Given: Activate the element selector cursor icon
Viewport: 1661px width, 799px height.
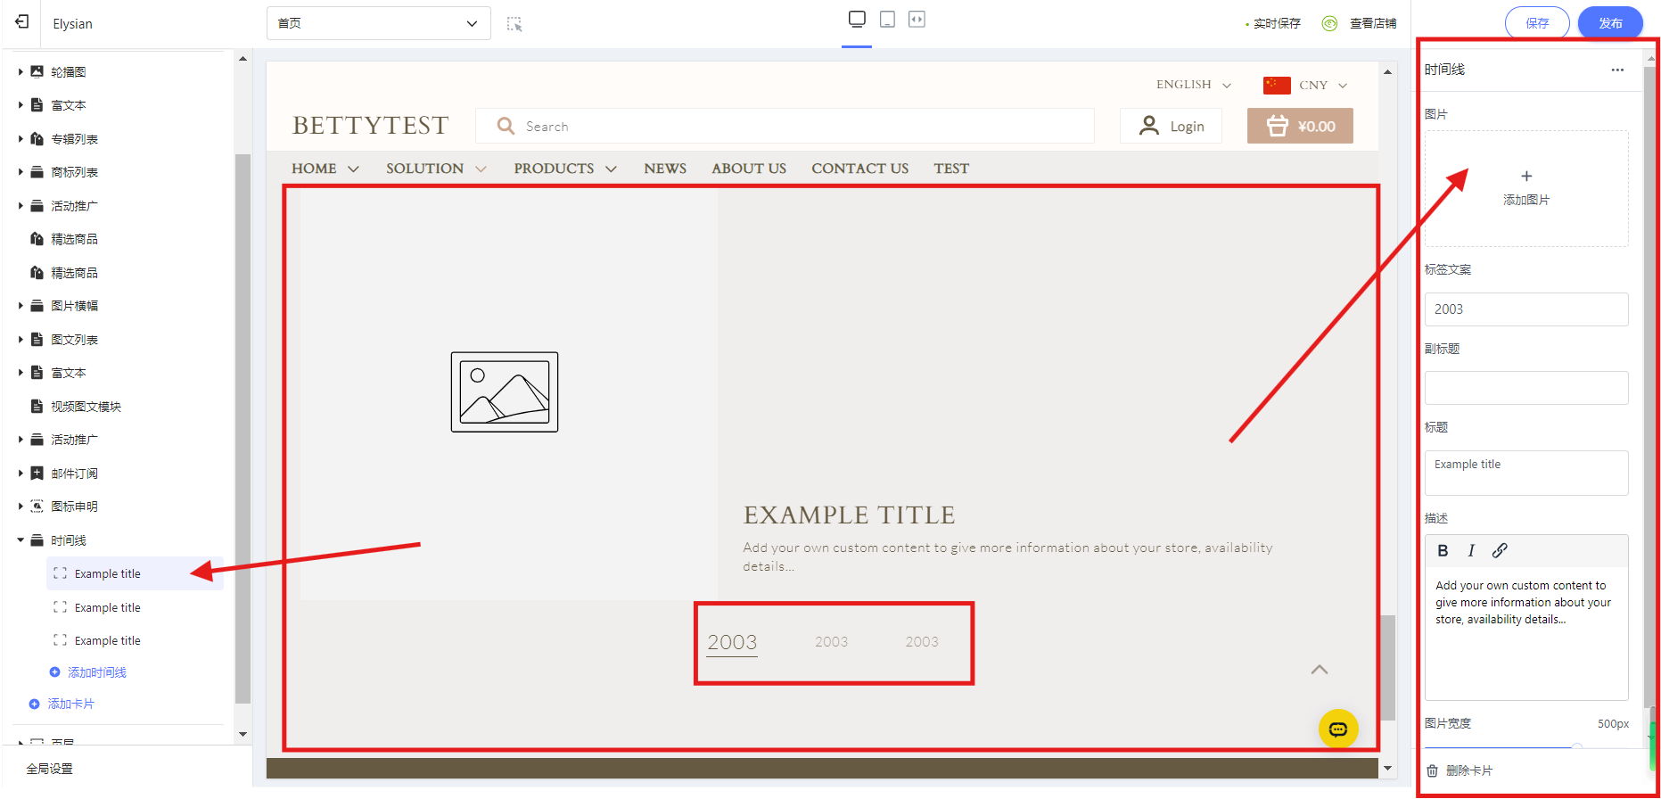Looking at the screenshot, I should 514,24.
